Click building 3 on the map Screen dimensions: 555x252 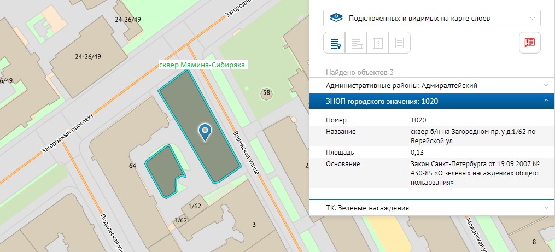pyautogui.click(x=254, y=224)
